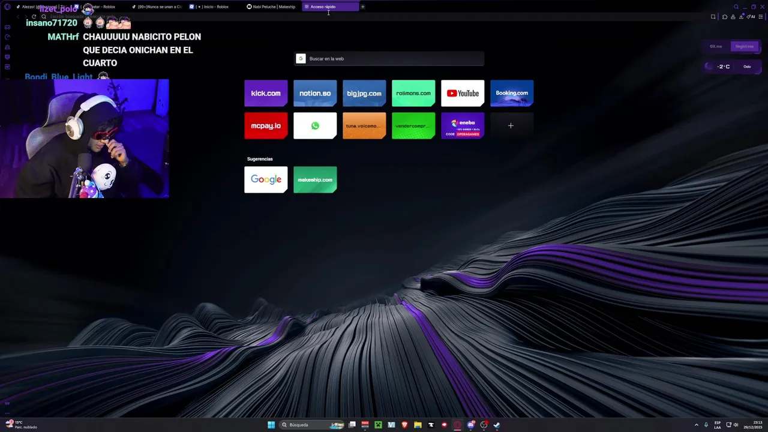
Task: Open the bigjpg.com speed dial tile
Action: 364,93
